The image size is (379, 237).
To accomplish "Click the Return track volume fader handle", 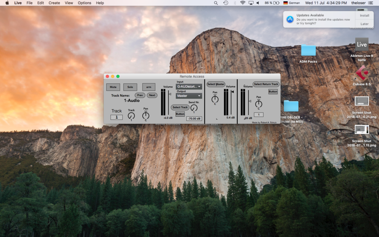I will (x=250, y=101).
